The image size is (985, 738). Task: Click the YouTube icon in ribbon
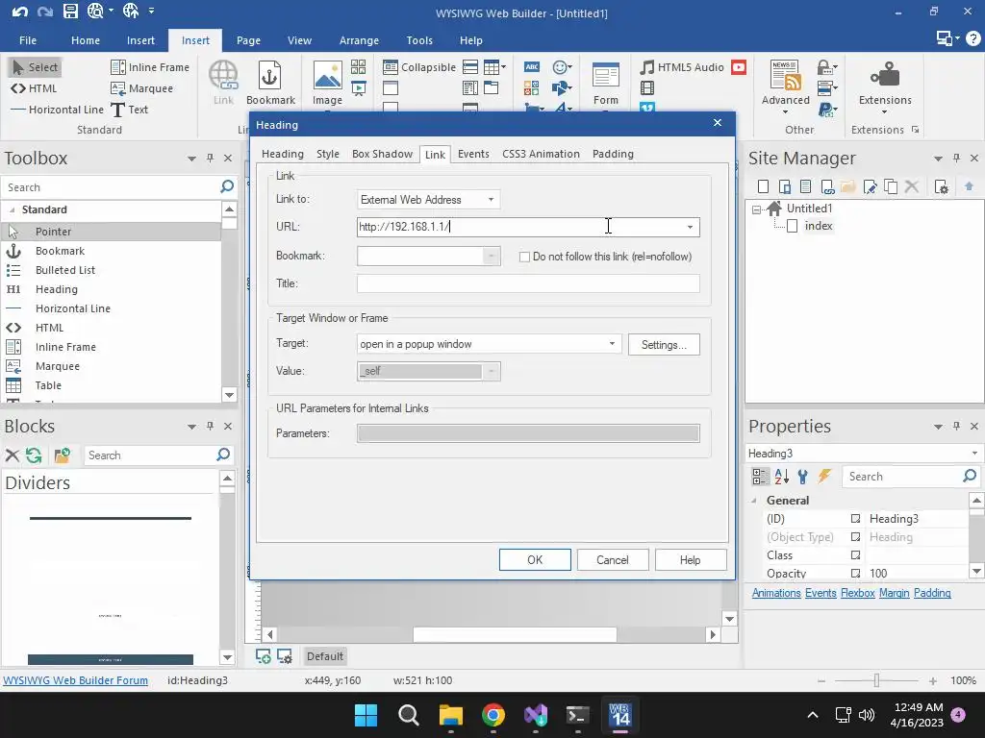coord(739,67)
